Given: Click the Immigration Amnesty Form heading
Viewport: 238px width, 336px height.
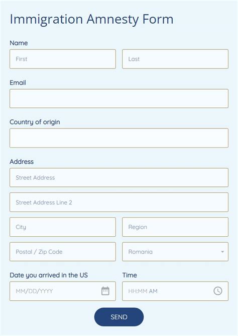Looking at the screenshot, I should (91, 20).
